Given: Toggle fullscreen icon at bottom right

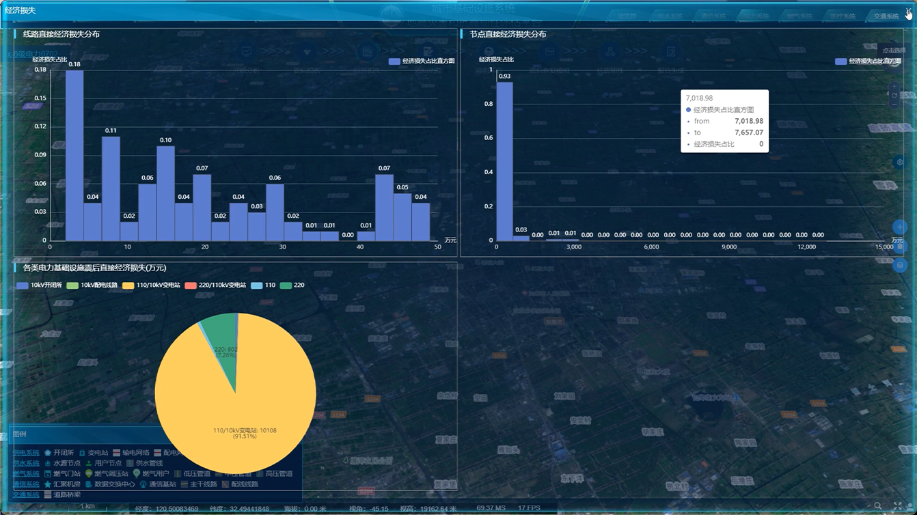Looking at the screenshot, I should (898, 506).
